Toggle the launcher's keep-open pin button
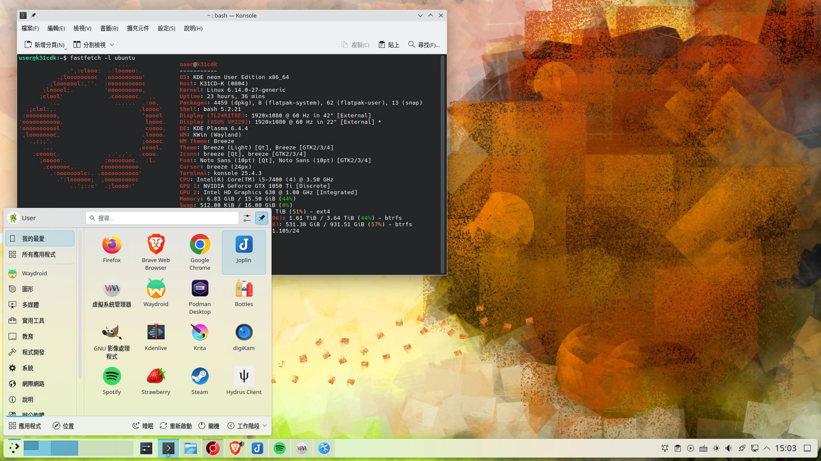This screenshot has width=821, height=461. coord(262,218)
